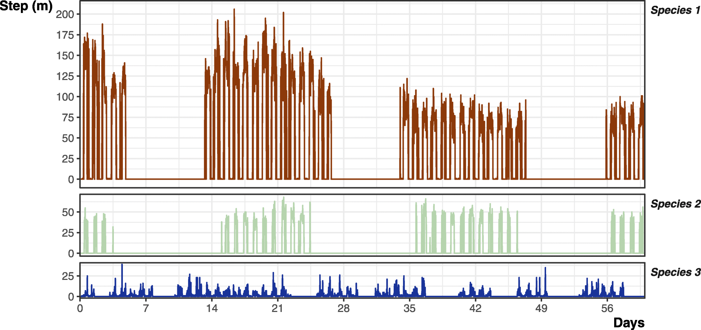Click the 125 tick label
Image resolution: width=701 pixels, height=330 pixels.
pos(65,76)
